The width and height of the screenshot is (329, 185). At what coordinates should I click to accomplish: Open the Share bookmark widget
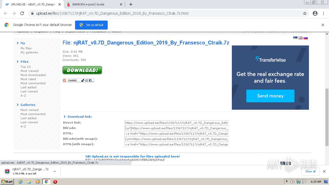pyautogui.click(x=78, y=80)
